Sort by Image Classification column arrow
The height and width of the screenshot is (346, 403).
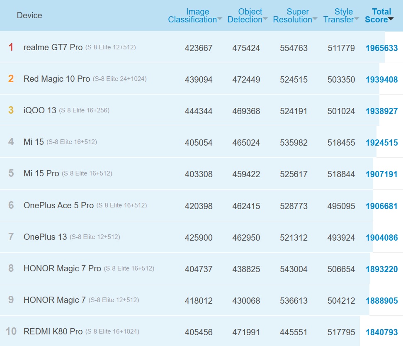[x=220, y=19]
